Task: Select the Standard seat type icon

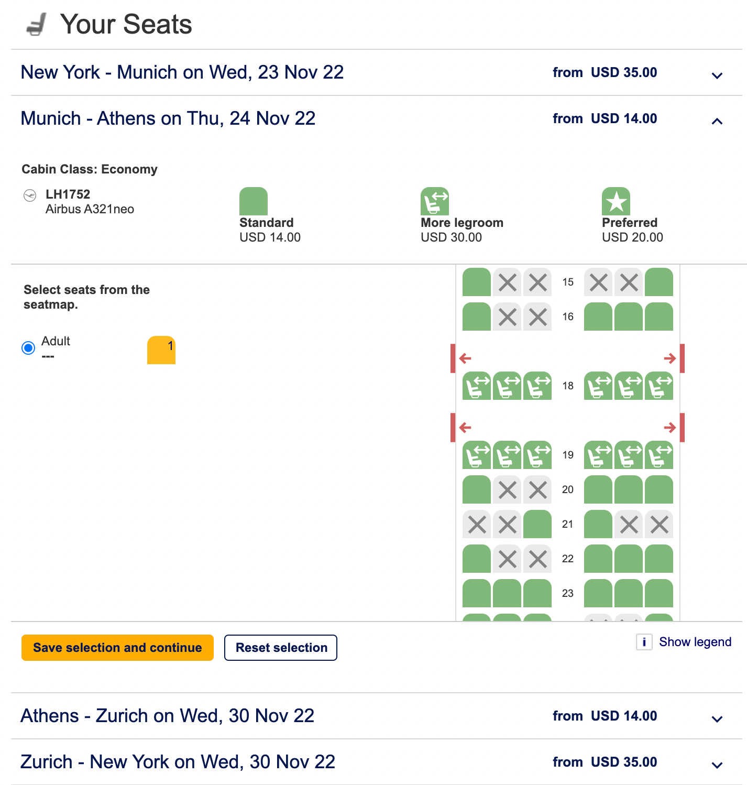Action: pyautogui.click(x=254, y=201)
